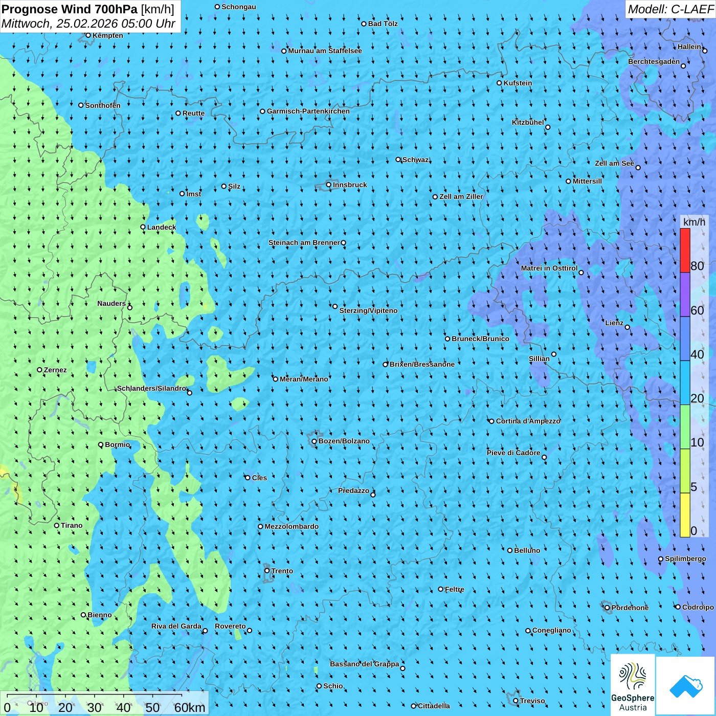
Task: Click the Bienno city label
Action: pyautogui.click(x=100, y=615)
